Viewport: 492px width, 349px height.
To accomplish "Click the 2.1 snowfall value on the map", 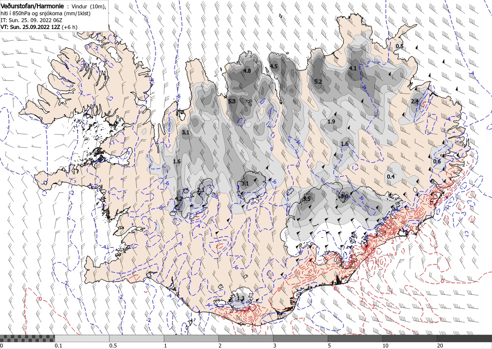I will (201, 190).
